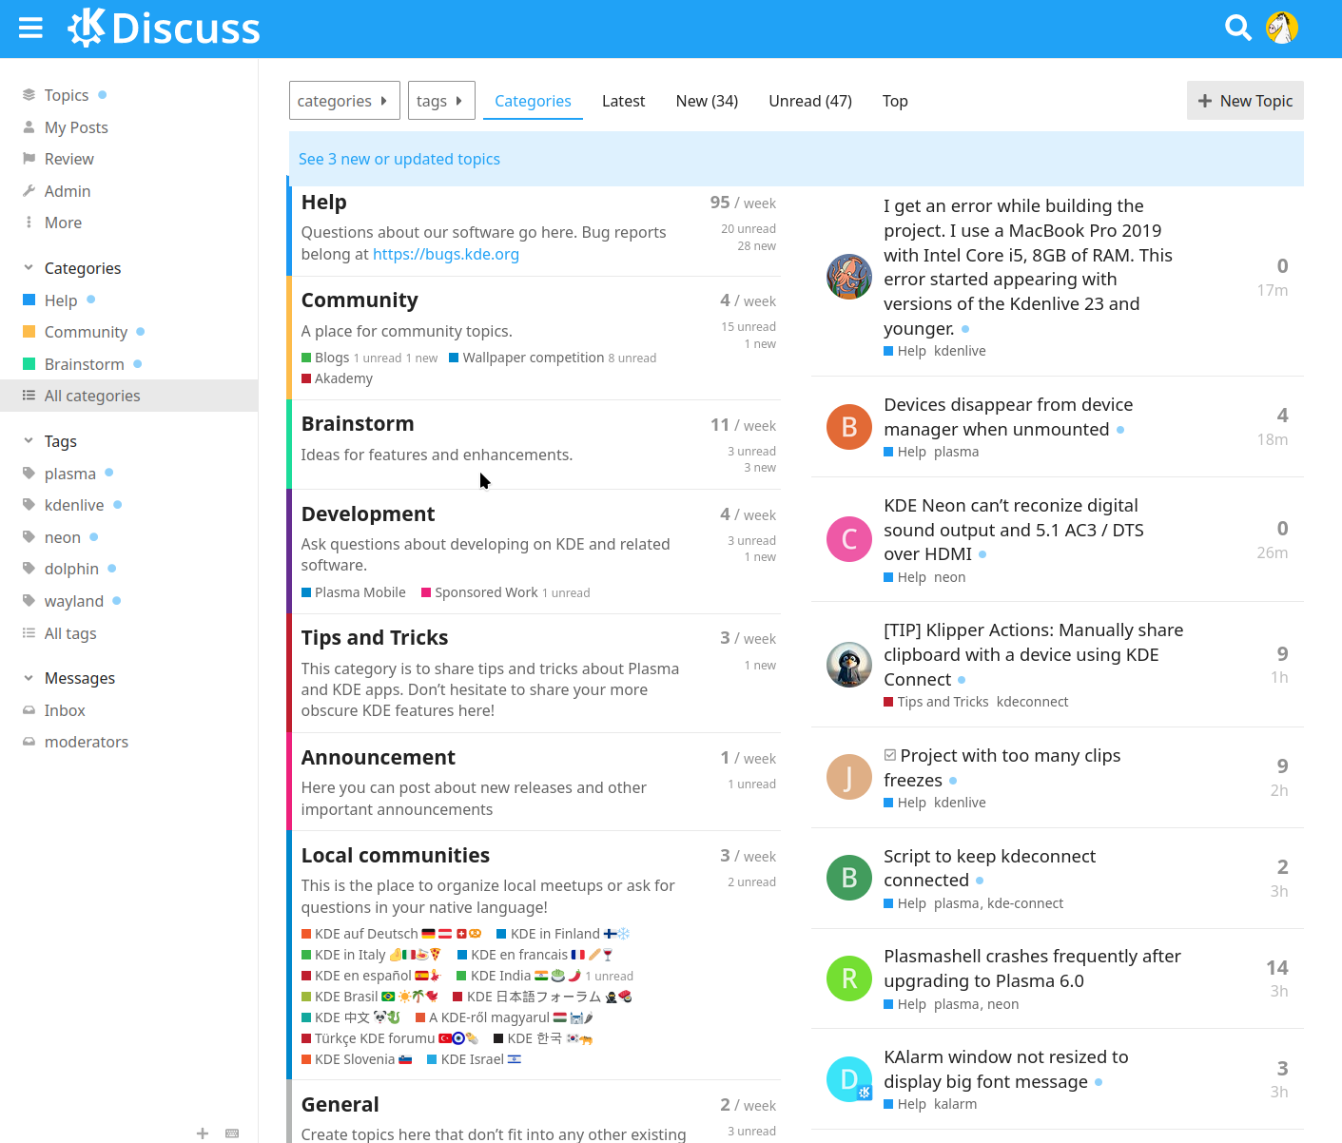Open orange B avatar on Devices disappear topic

pos(849,427)
